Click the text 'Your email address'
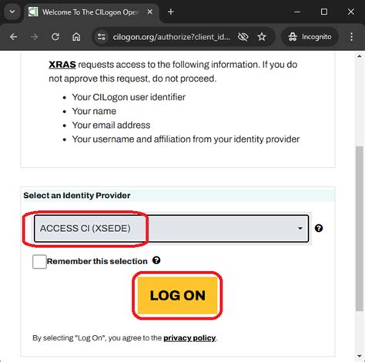The width and height of the screenshot is (365, 362). (x=111, y=125)
